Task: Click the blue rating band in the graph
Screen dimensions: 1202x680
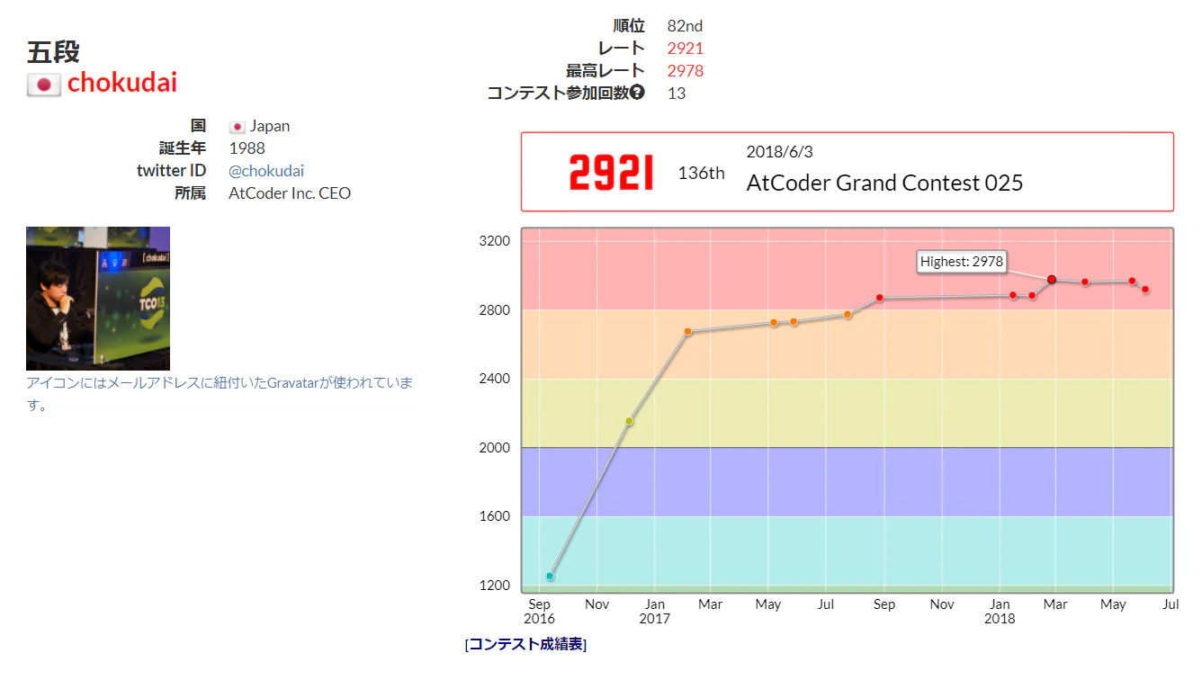Action: tap(848, 482)
